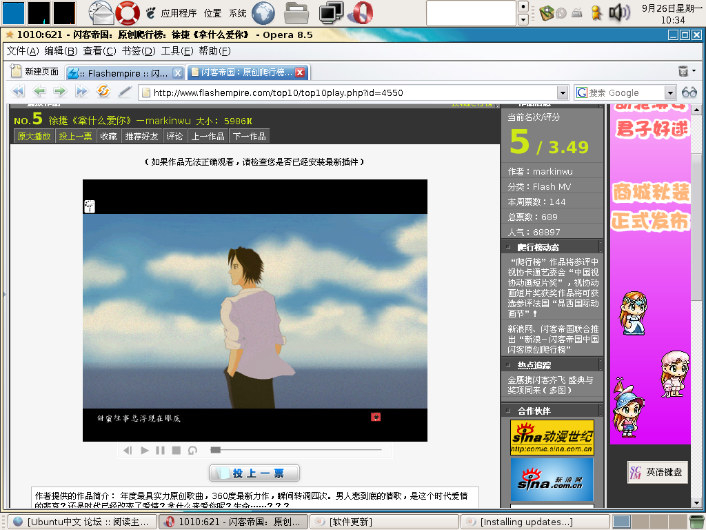Open the 金鹰携闪客齐飞 news link

550,385
